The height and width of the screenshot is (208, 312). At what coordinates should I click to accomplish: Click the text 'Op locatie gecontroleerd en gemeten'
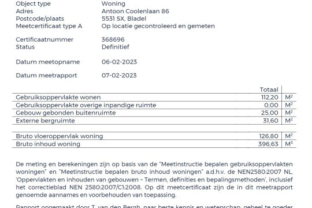(x=158, y=26)
